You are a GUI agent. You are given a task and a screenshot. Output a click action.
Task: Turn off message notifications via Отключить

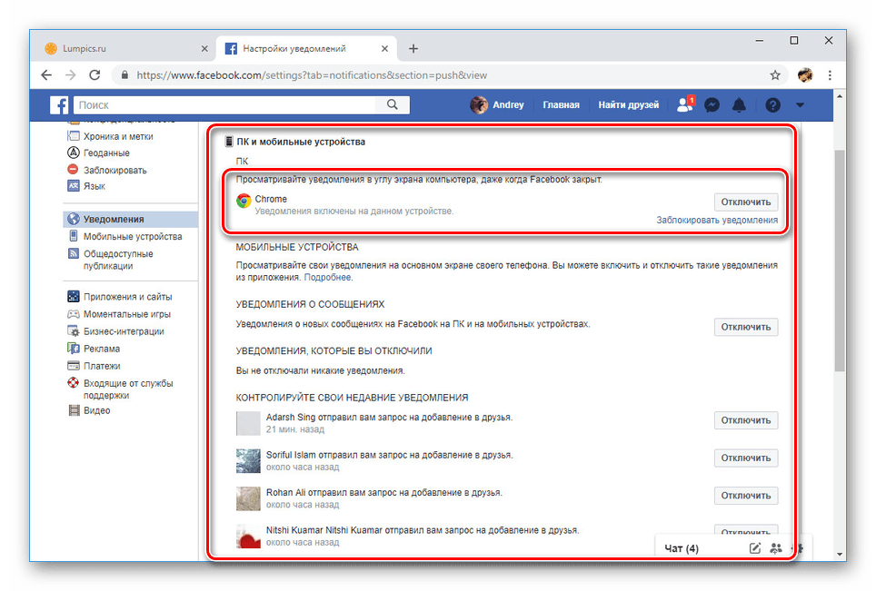745,327
